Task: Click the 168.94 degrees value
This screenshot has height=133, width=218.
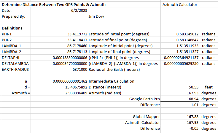Action: click(x=193, y=99)
